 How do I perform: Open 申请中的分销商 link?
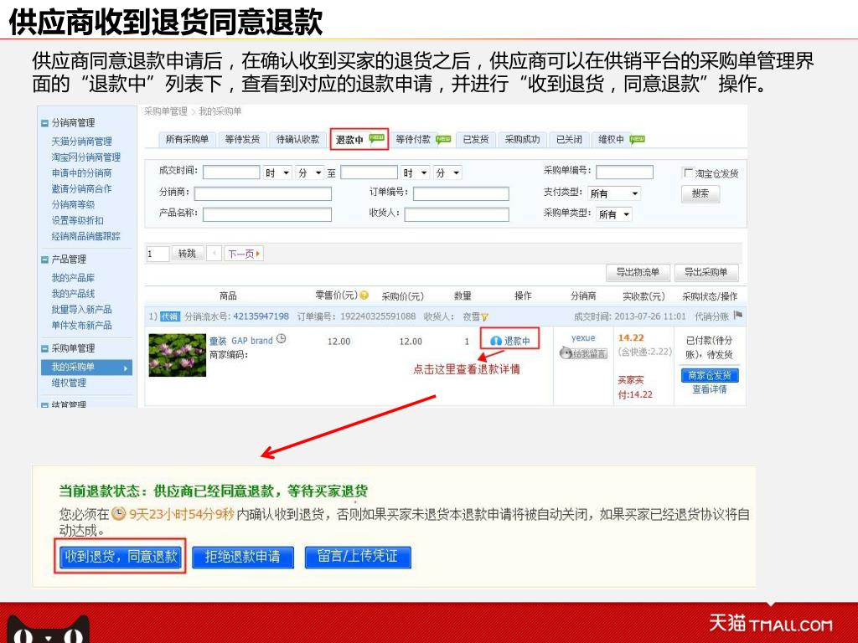pos(81,172)
